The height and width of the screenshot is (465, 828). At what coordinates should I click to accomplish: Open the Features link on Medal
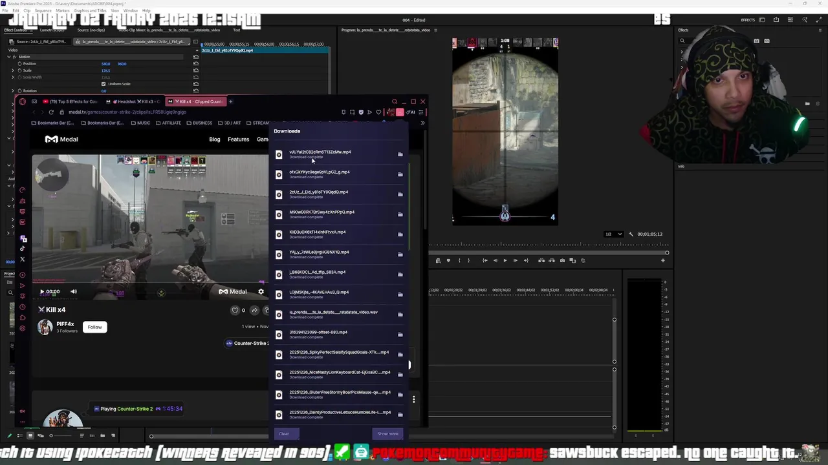tap(238, 139)
